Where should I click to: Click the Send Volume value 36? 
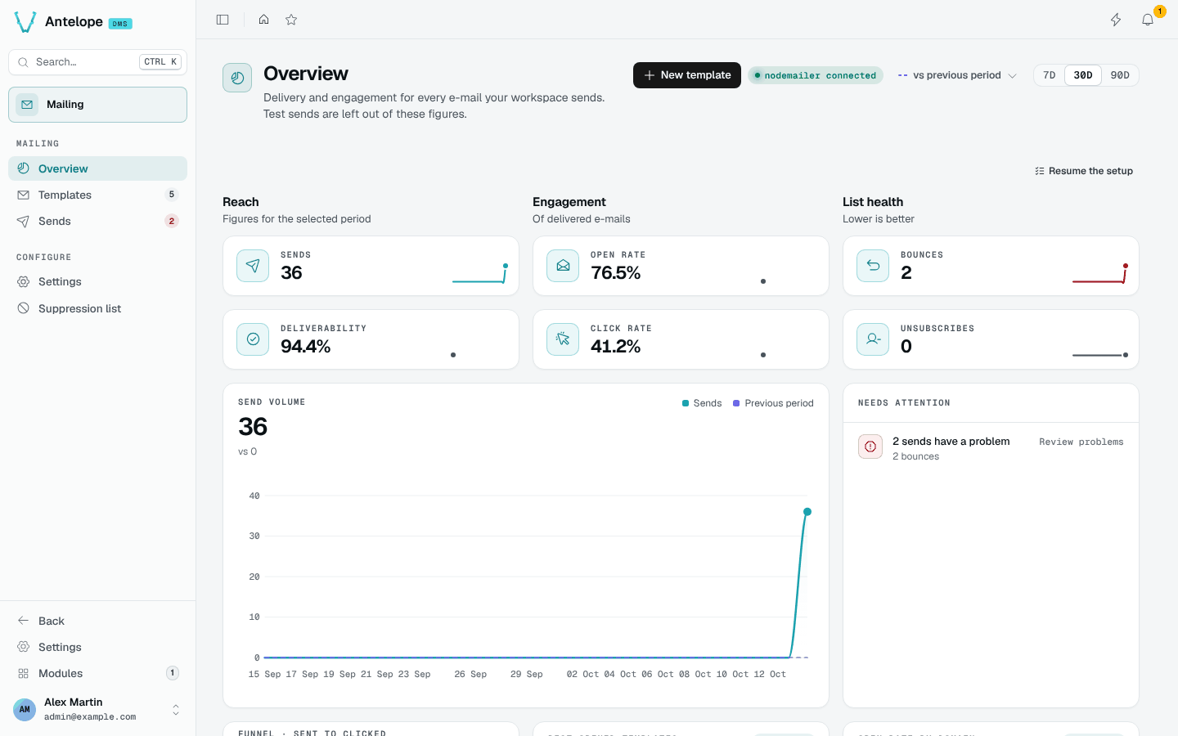tap(253, 427)
